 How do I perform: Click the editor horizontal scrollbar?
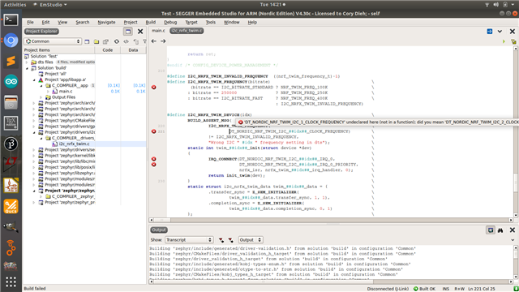[331, 220]
